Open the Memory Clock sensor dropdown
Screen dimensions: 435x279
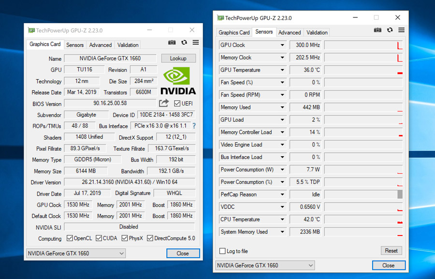pyautogui.click(x=282, y=58)
